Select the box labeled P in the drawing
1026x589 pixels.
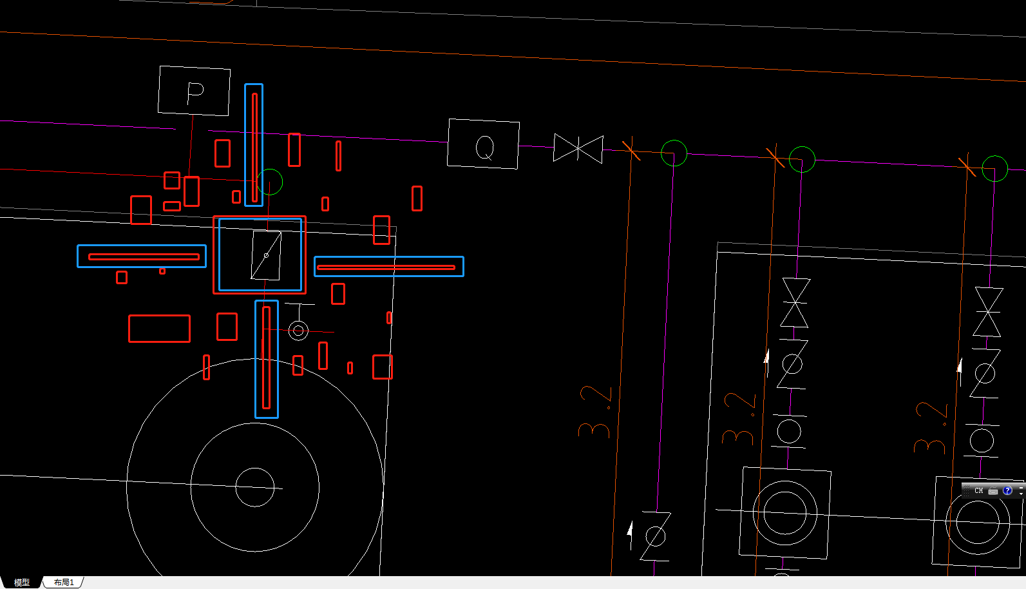click(x=195, y=91)
